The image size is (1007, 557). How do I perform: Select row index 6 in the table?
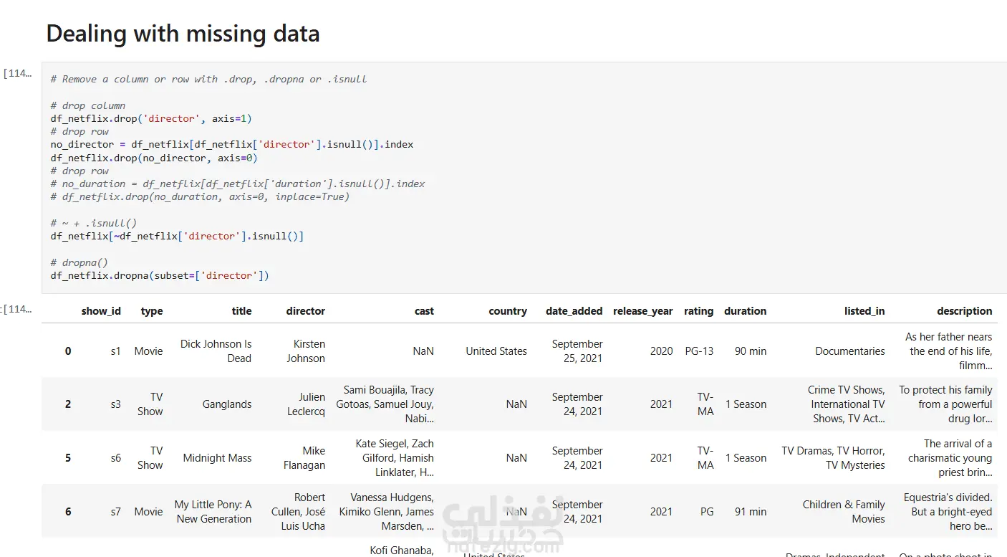pyautogui.click(x=68, y=512)
